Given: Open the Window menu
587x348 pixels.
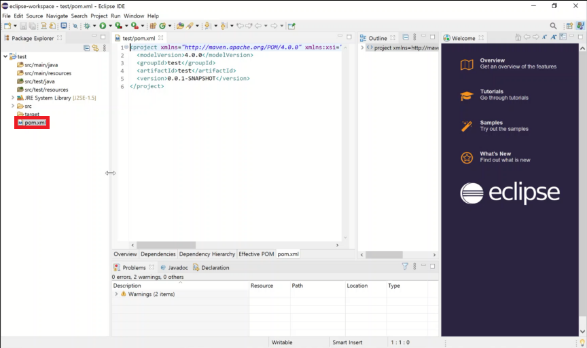Looking at the screenshot, I should (134, 16).
